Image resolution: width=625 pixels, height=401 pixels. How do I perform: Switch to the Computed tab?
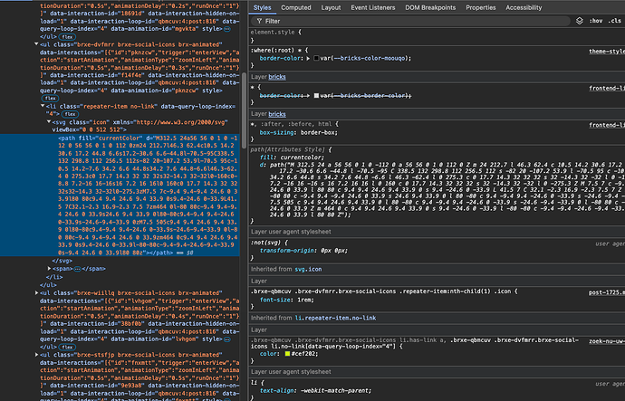[x=295, y=6]
